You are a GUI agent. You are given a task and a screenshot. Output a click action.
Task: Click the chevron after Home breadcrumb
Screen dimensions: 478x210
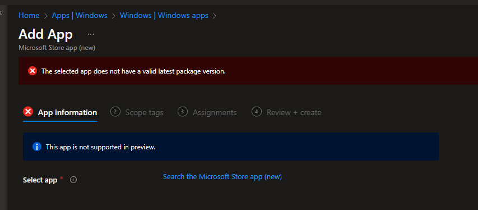click(x=46, y=16)
